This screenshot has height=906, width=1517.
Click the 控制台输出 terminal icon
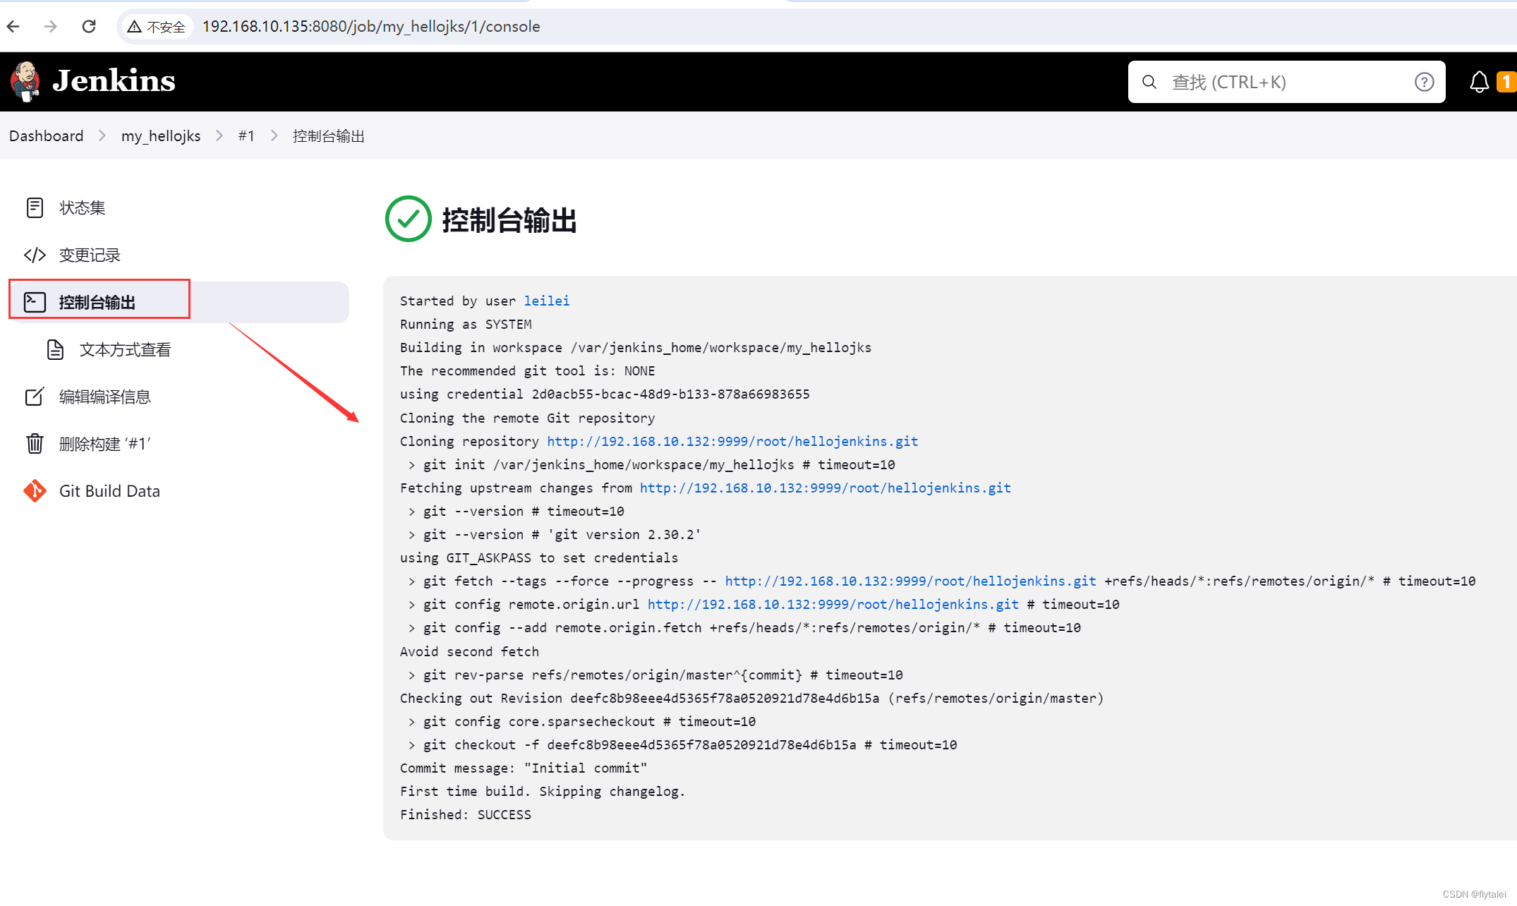pos(35,302)
